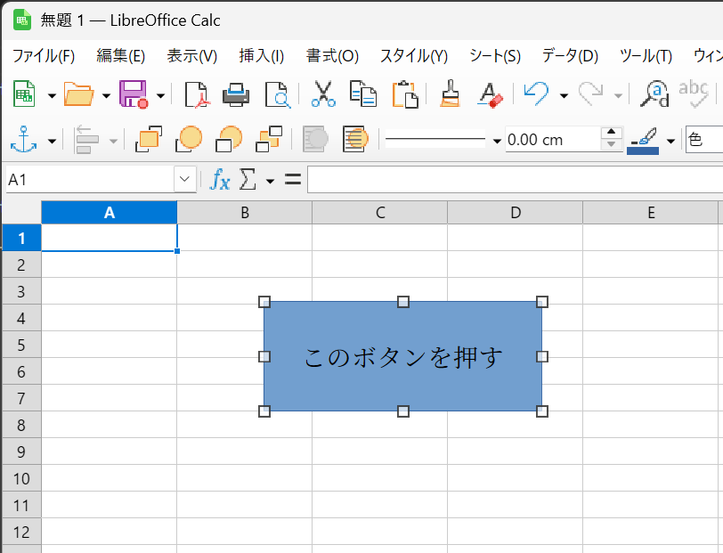Click the Print icon

[236, 94]
